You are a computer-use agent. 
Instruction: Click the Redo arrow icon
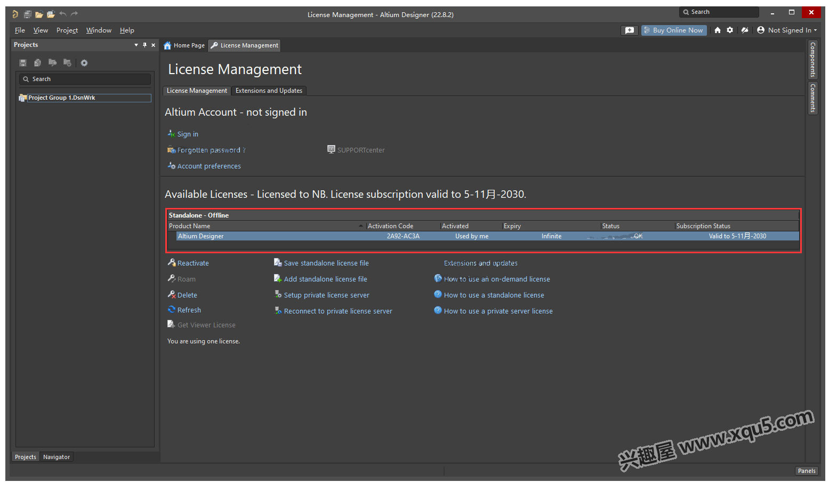(x=74, y=14)
